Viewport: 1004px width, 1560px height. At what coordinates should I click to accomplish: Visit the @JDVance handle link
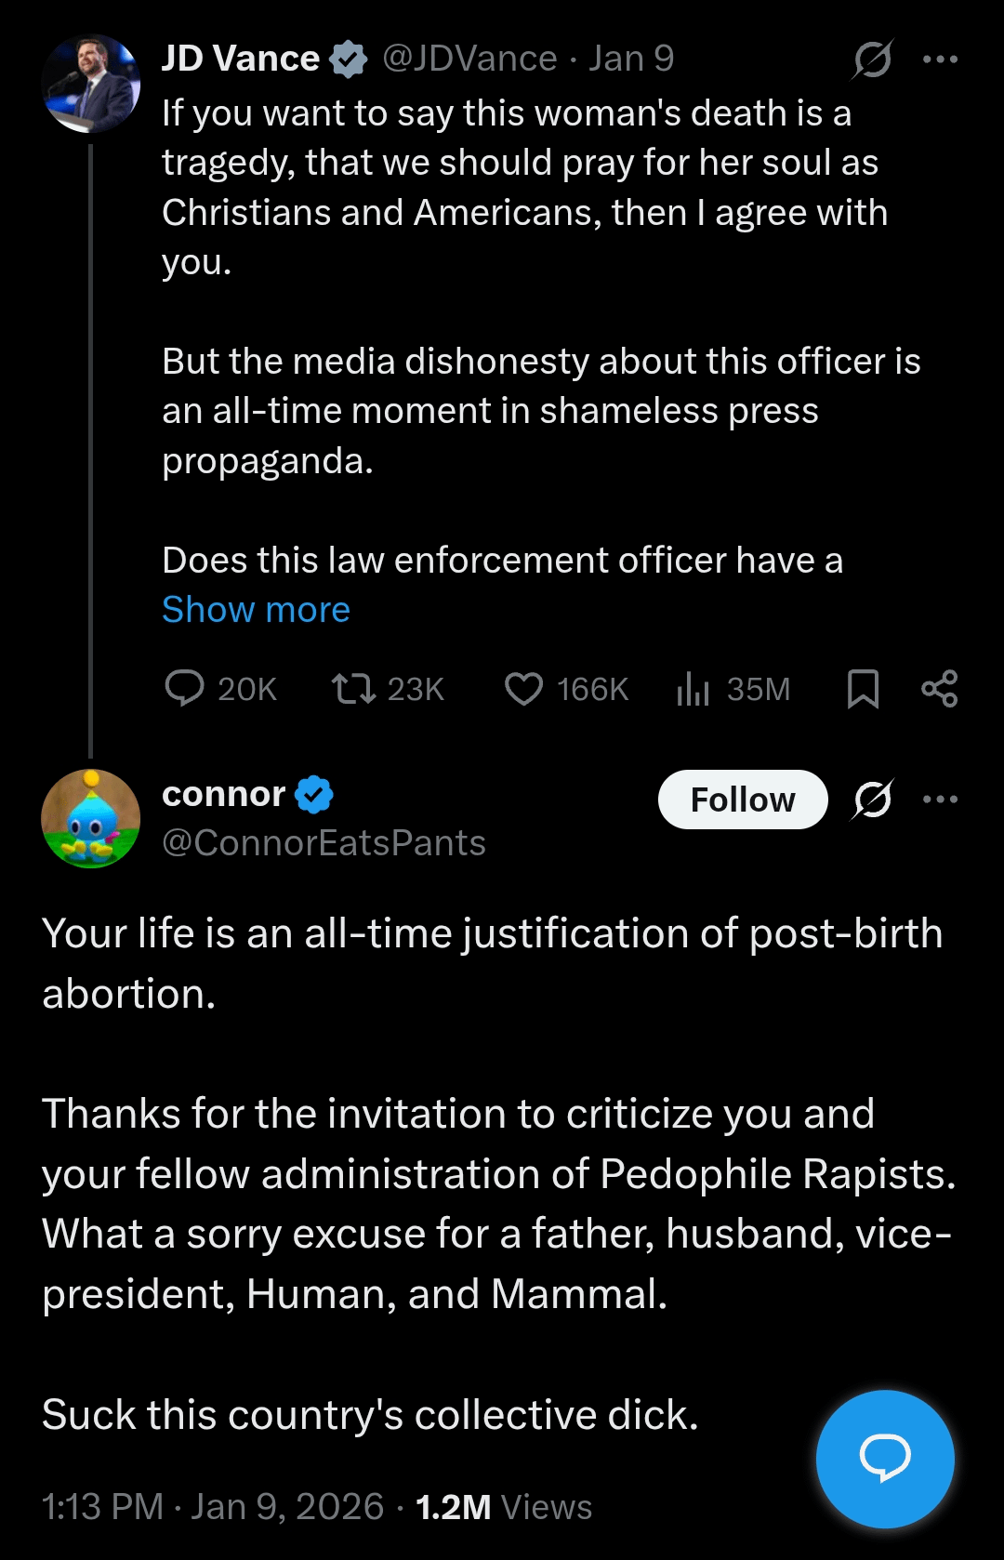469,59
